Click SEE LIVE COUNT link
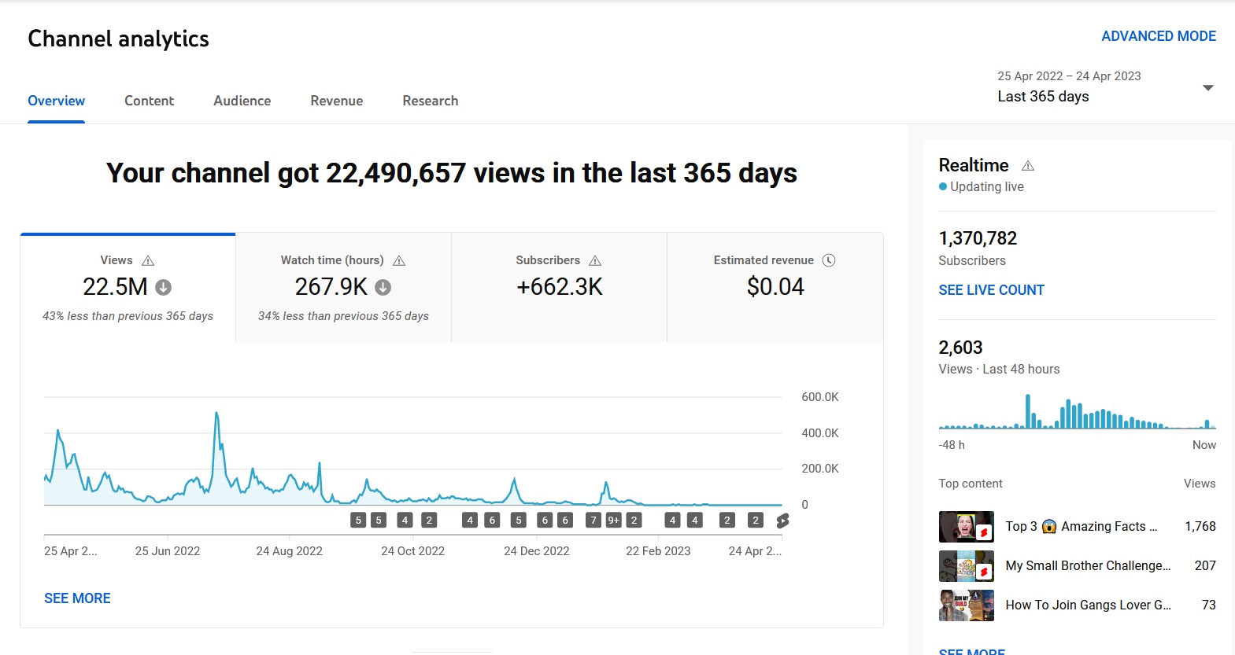 (x=992, y=290)
